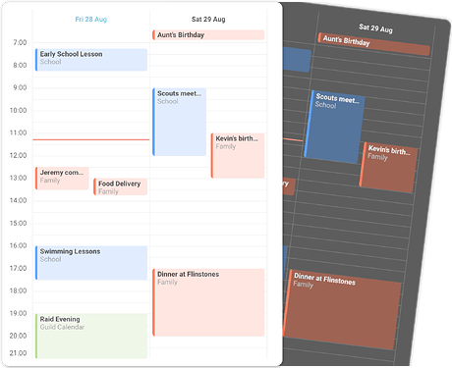Open the Early School Lesson event
The width and height of the screenshot is (452, 368).
91,60
